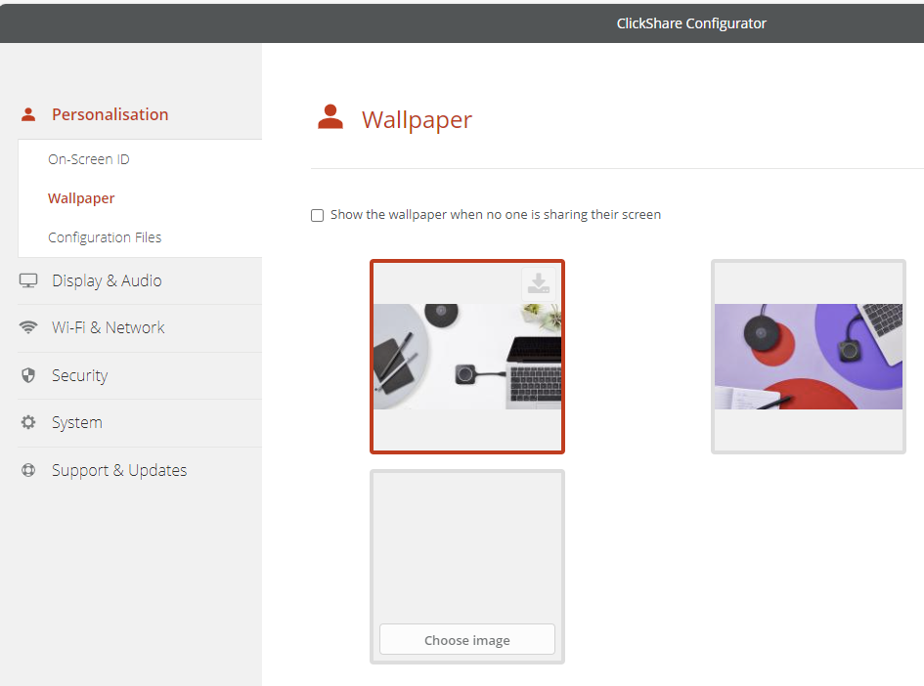Viewport: 924px width, 686px height.
Task: Click the ClickShare Configurator title text
Action: coord(691,23)
